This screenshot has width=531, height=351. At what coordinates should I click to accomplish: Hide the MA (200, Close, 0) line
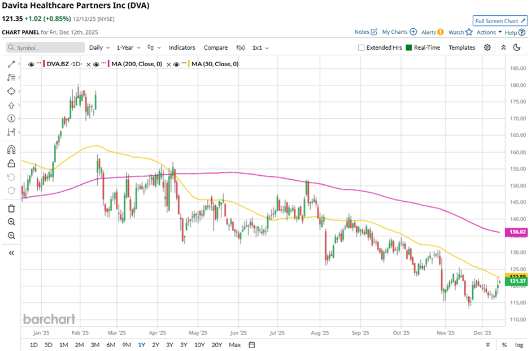coord(96,64)
